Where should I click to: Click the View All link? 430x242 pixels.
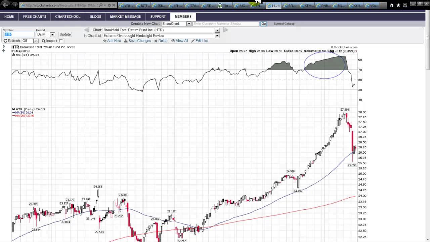(180, 41)
